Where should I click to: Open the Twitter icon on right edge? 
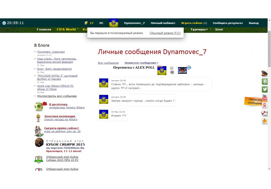click(265, 90)
